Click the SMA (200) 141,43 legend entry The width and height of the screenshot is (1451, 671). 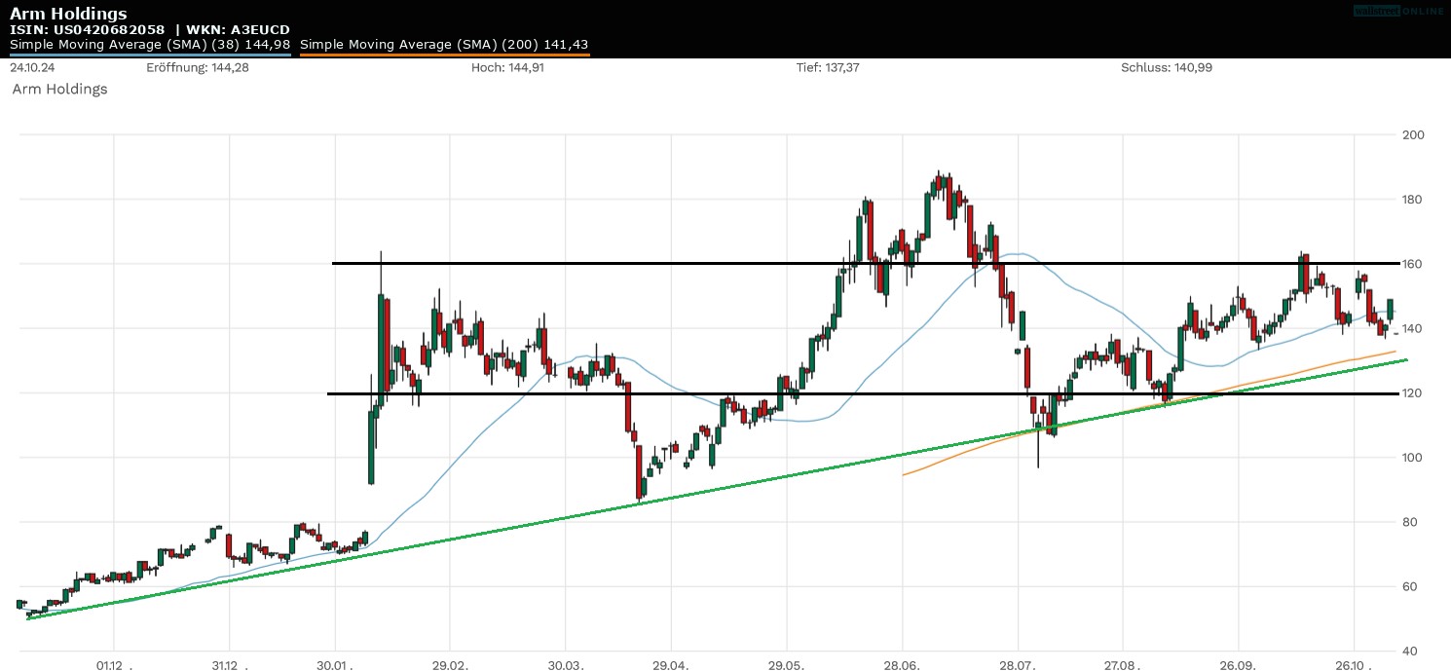[444, 44]
